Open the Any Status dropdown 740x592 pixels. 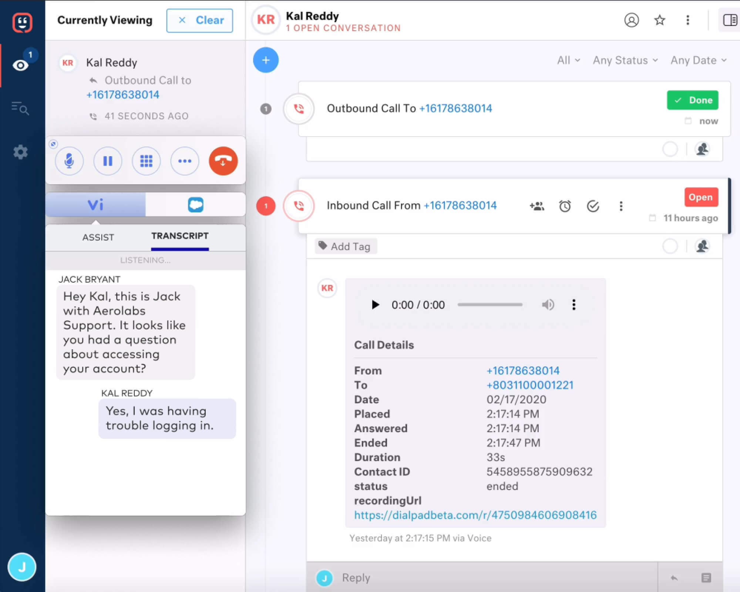[625, 60]
